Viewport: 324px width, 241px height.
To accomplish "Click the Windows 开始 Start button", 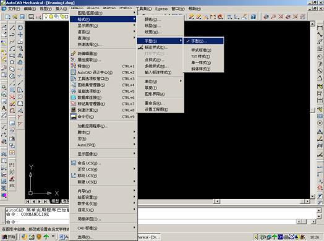I will click(x=9, y=237).
